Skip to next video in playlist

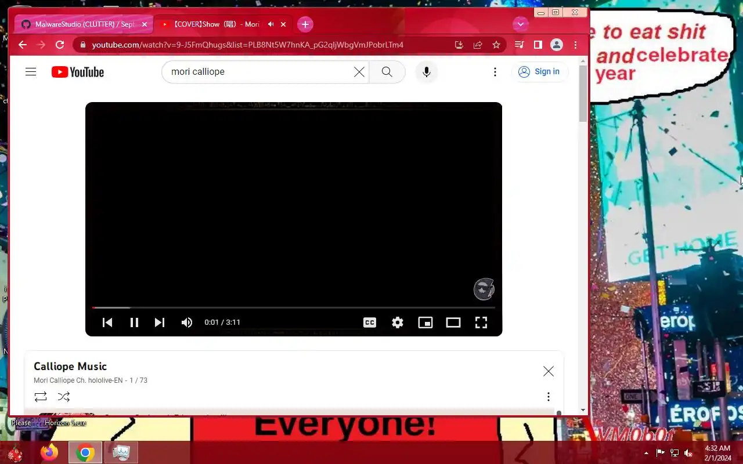point(160,322)
